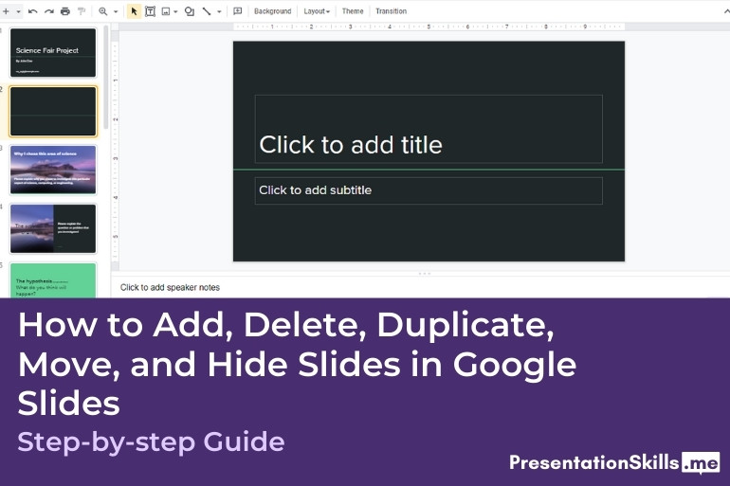Click the 'Click to add subtitle' placeholder
Screen dimensions: 730x486
tap(429, 190)
